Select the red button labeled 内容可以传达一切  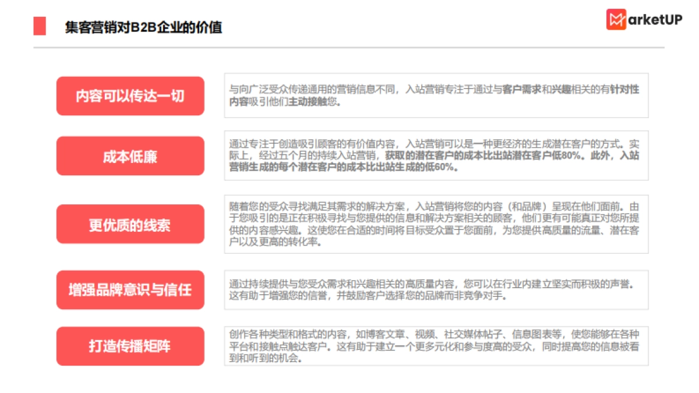[130, 96]
